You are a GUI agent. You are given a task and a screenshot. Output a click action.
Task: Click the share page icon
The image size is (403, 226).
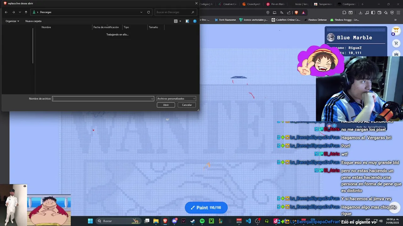coord(289,13)
